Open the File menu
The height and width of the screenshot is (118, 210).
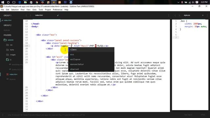pos(2,10)
